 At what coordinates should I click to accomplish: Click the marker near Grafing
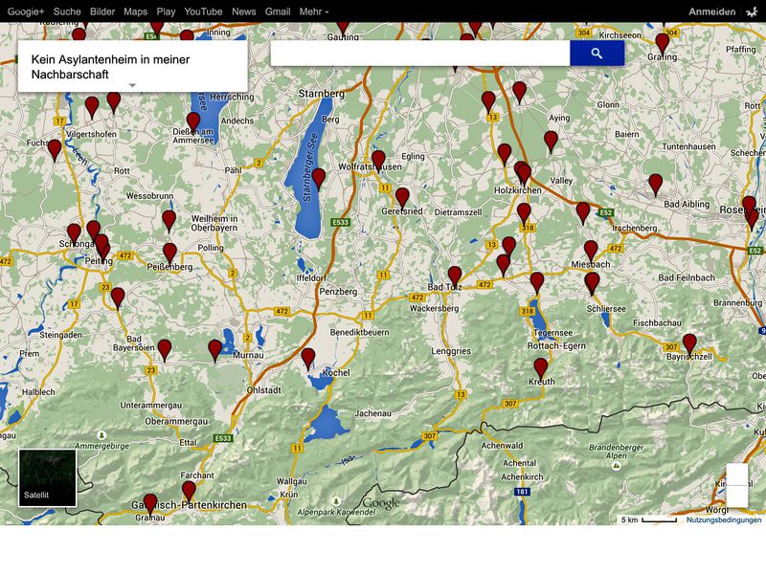[660, 42]
